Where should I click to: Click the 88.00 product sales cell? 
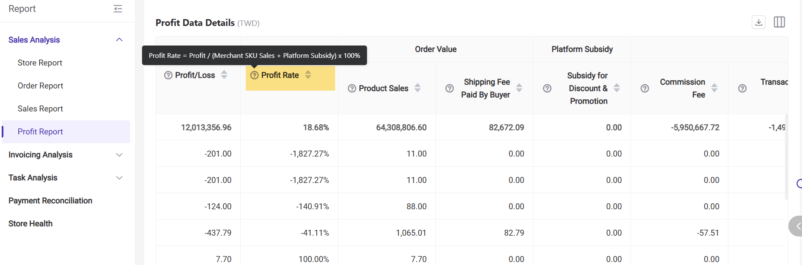click(416, 207)
